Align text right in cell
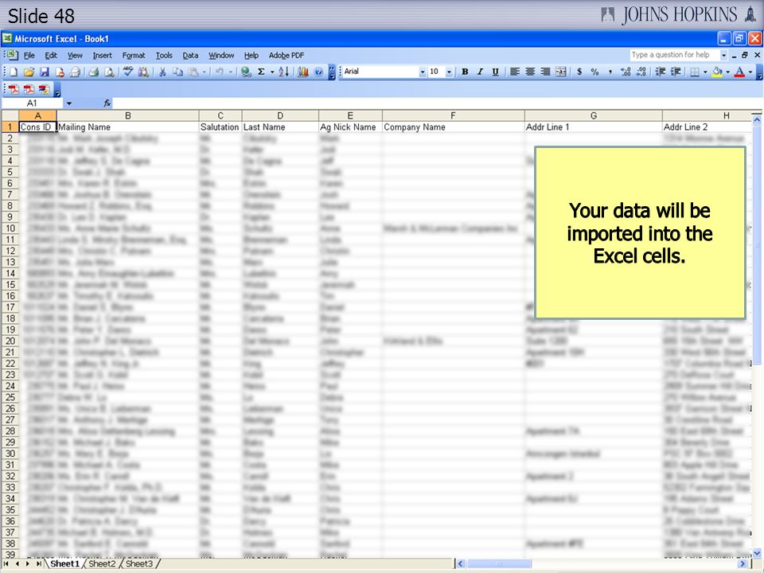This screenshot has width=764, height=573. [x=545, y=72]
